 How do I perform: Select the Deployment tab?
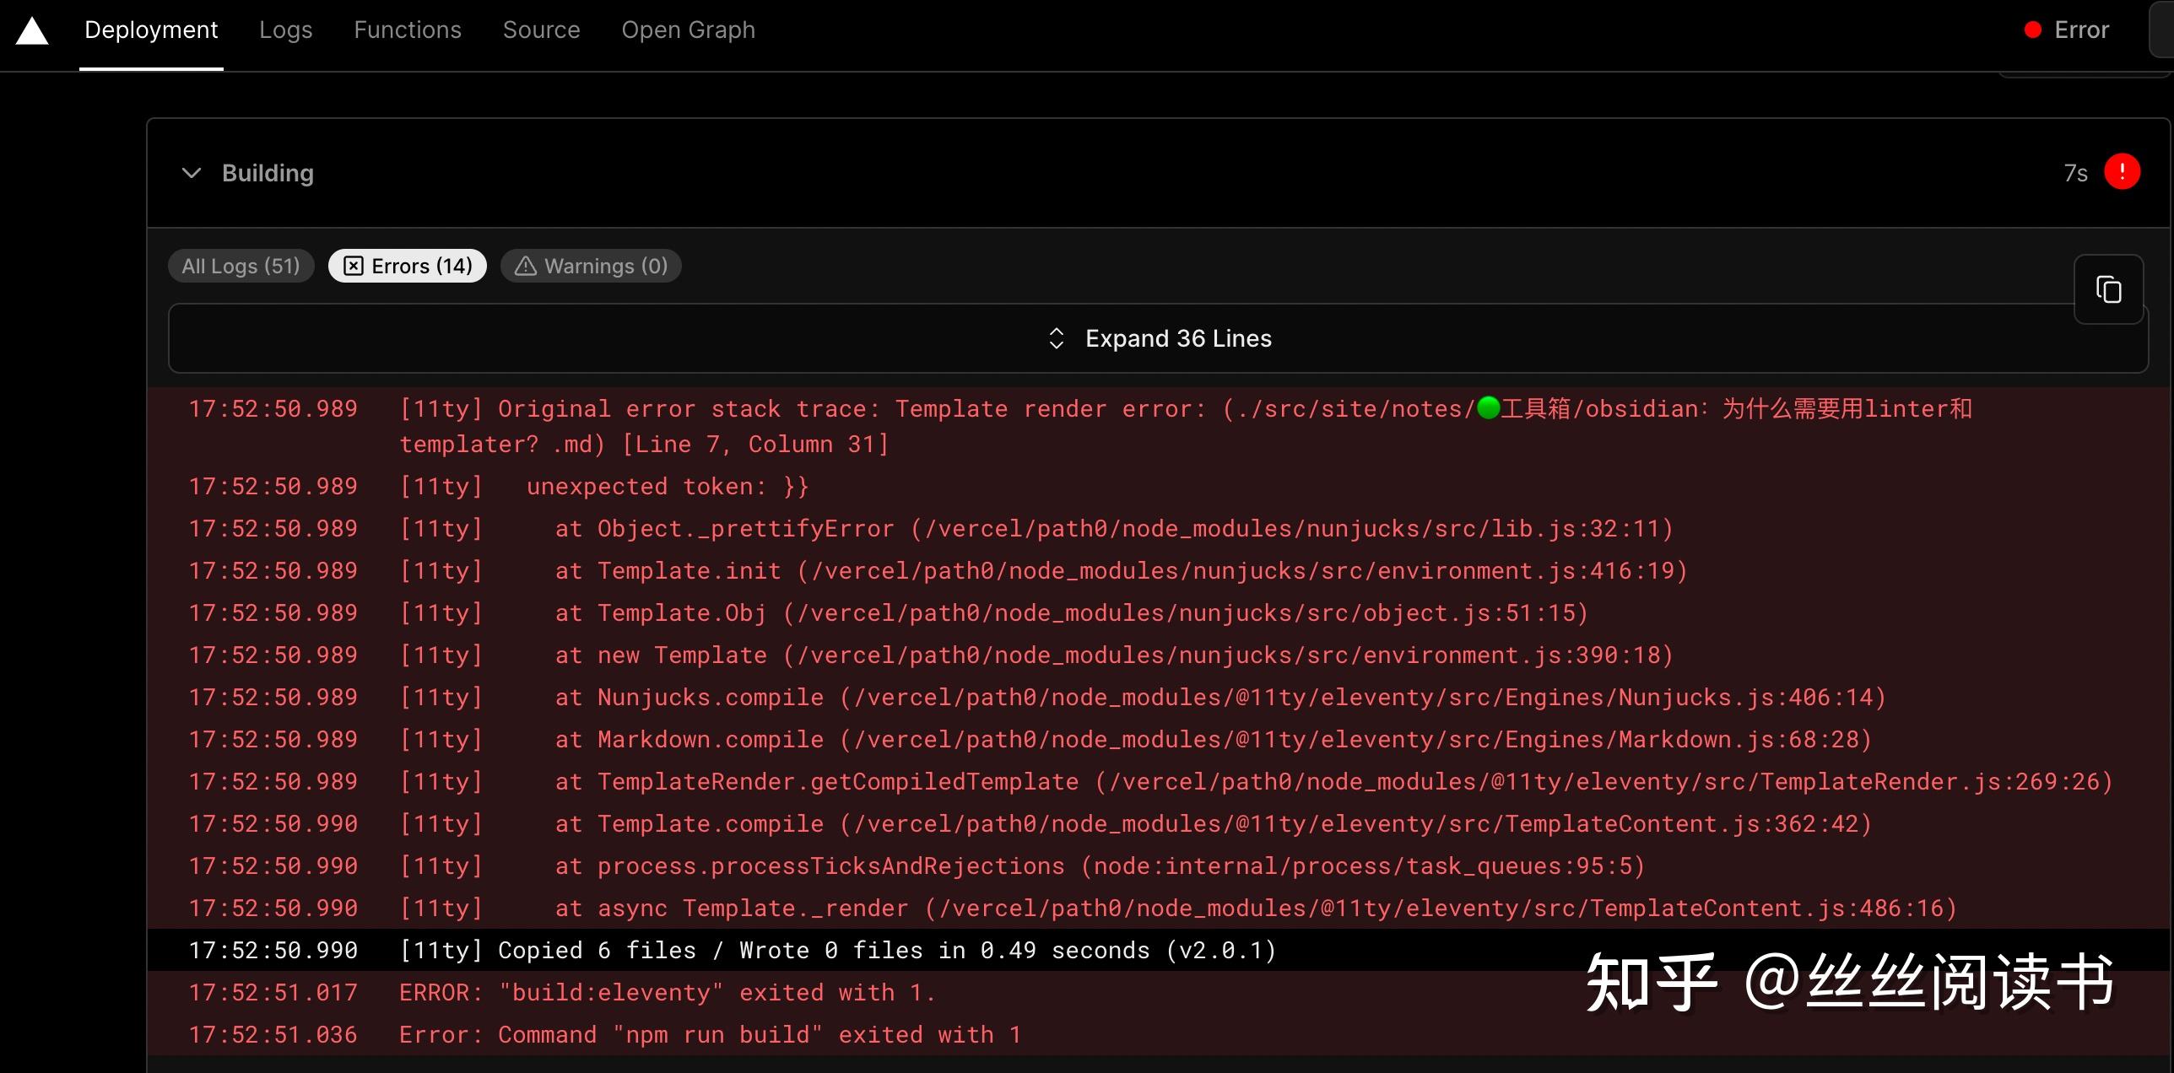pos(151,30)
